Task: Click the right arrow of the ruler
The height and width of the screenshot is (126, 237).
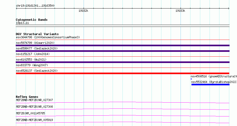Action: click(x=228, y=9)
